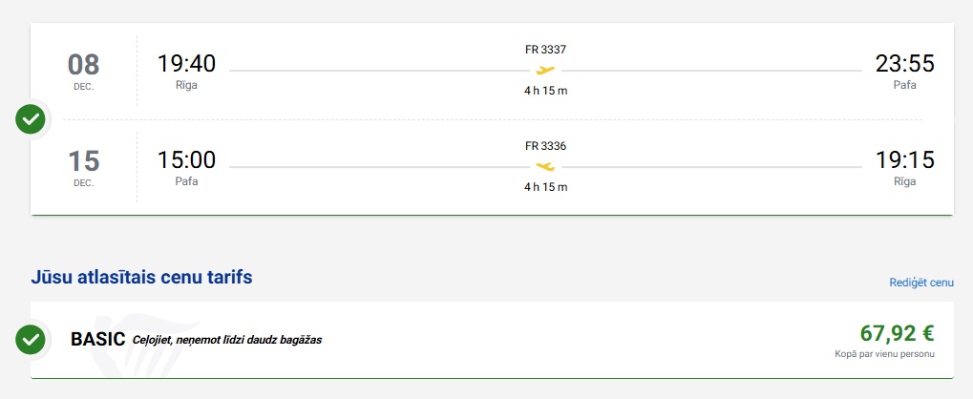Click the 19:40 departure time from Rīga
Viewport: 973px width, 399px height.
[x=186, y=64]
